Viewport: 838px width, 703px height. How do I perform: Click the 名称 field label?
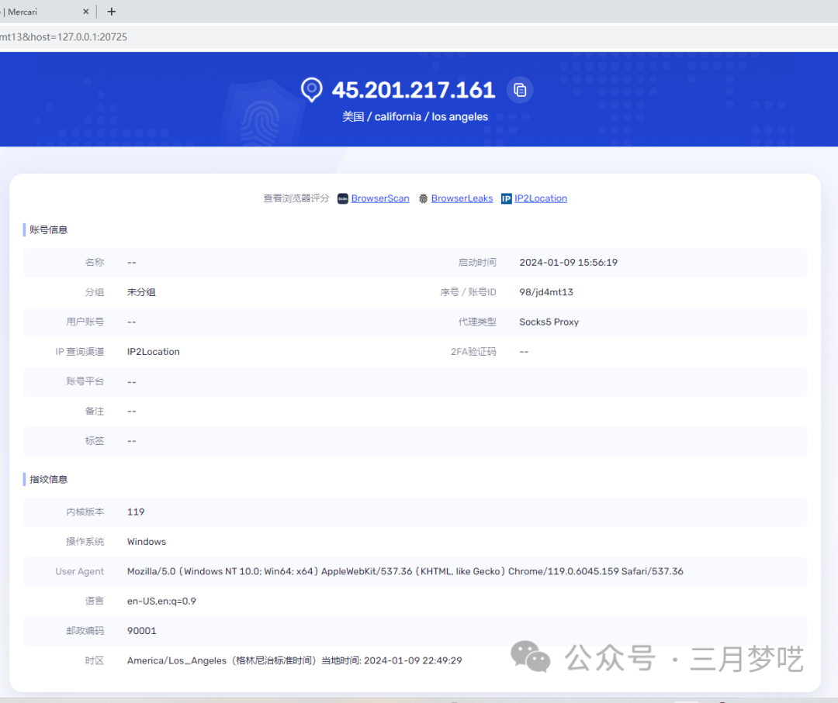coord(95,263)
